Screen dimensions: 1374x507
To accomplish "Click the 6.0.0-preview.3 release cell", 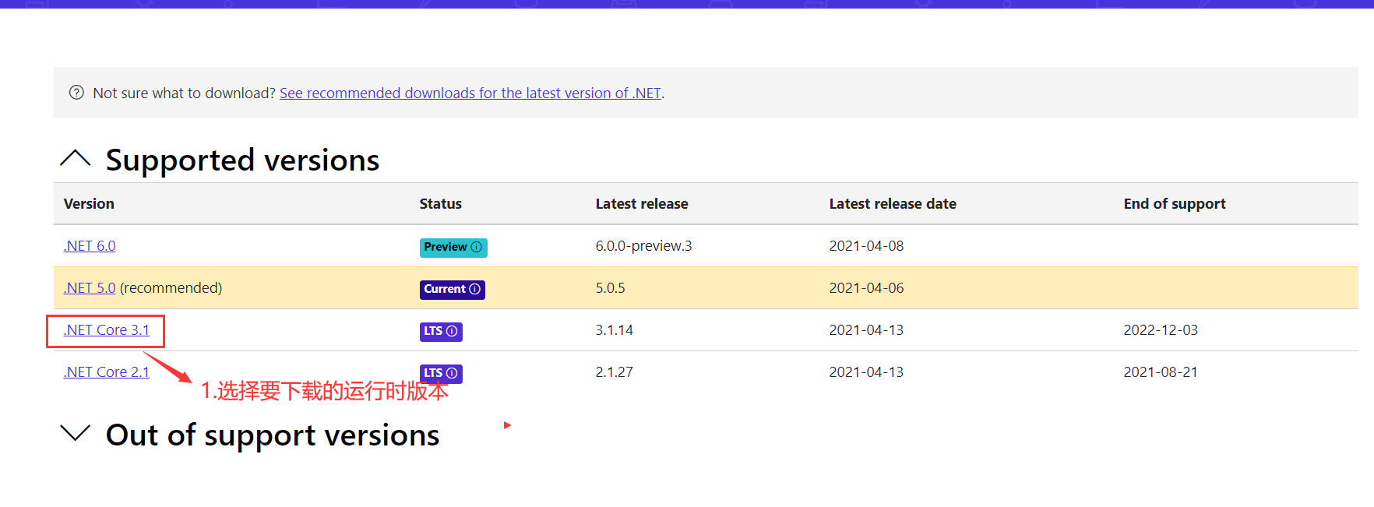I will 643,246.
